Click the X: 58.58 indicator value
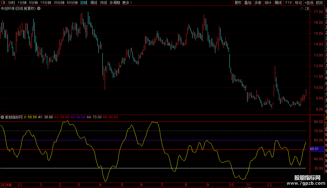The height and width of the screenshot is (188, 327). (x=30, y=117)
